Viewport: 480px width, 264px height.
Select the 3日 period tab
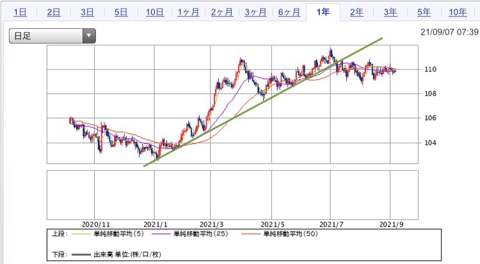pyautogui.click(x=87, y=12)
